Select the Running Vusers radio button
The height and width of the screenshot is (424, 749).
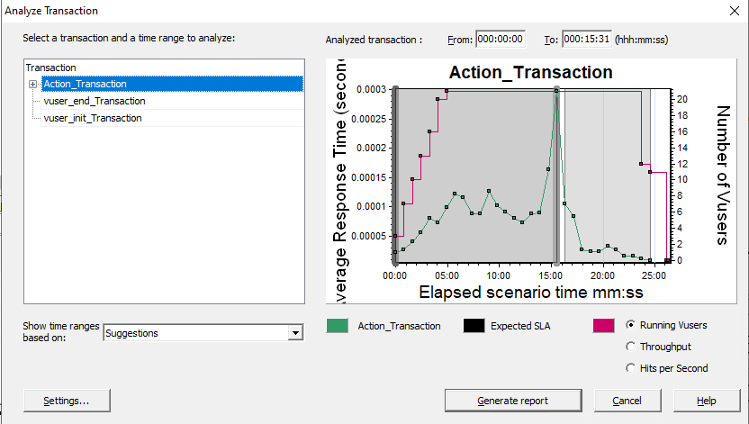(x=630, y=324)
